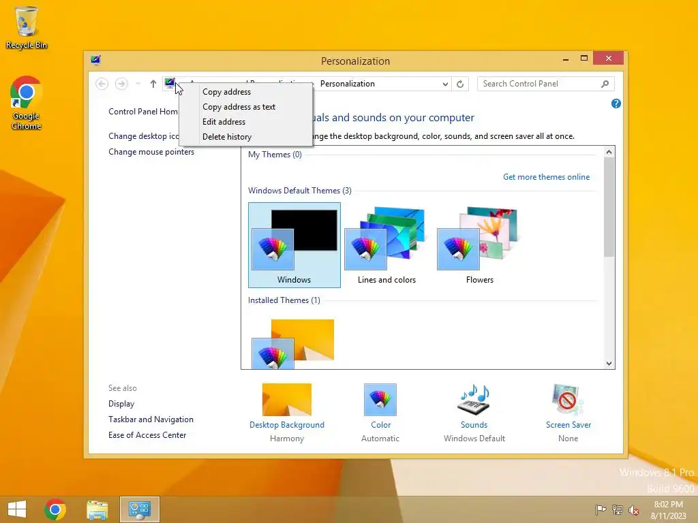
Task: Select the Google Chrome desktop shortcut
Action: [x=26, y=103]
